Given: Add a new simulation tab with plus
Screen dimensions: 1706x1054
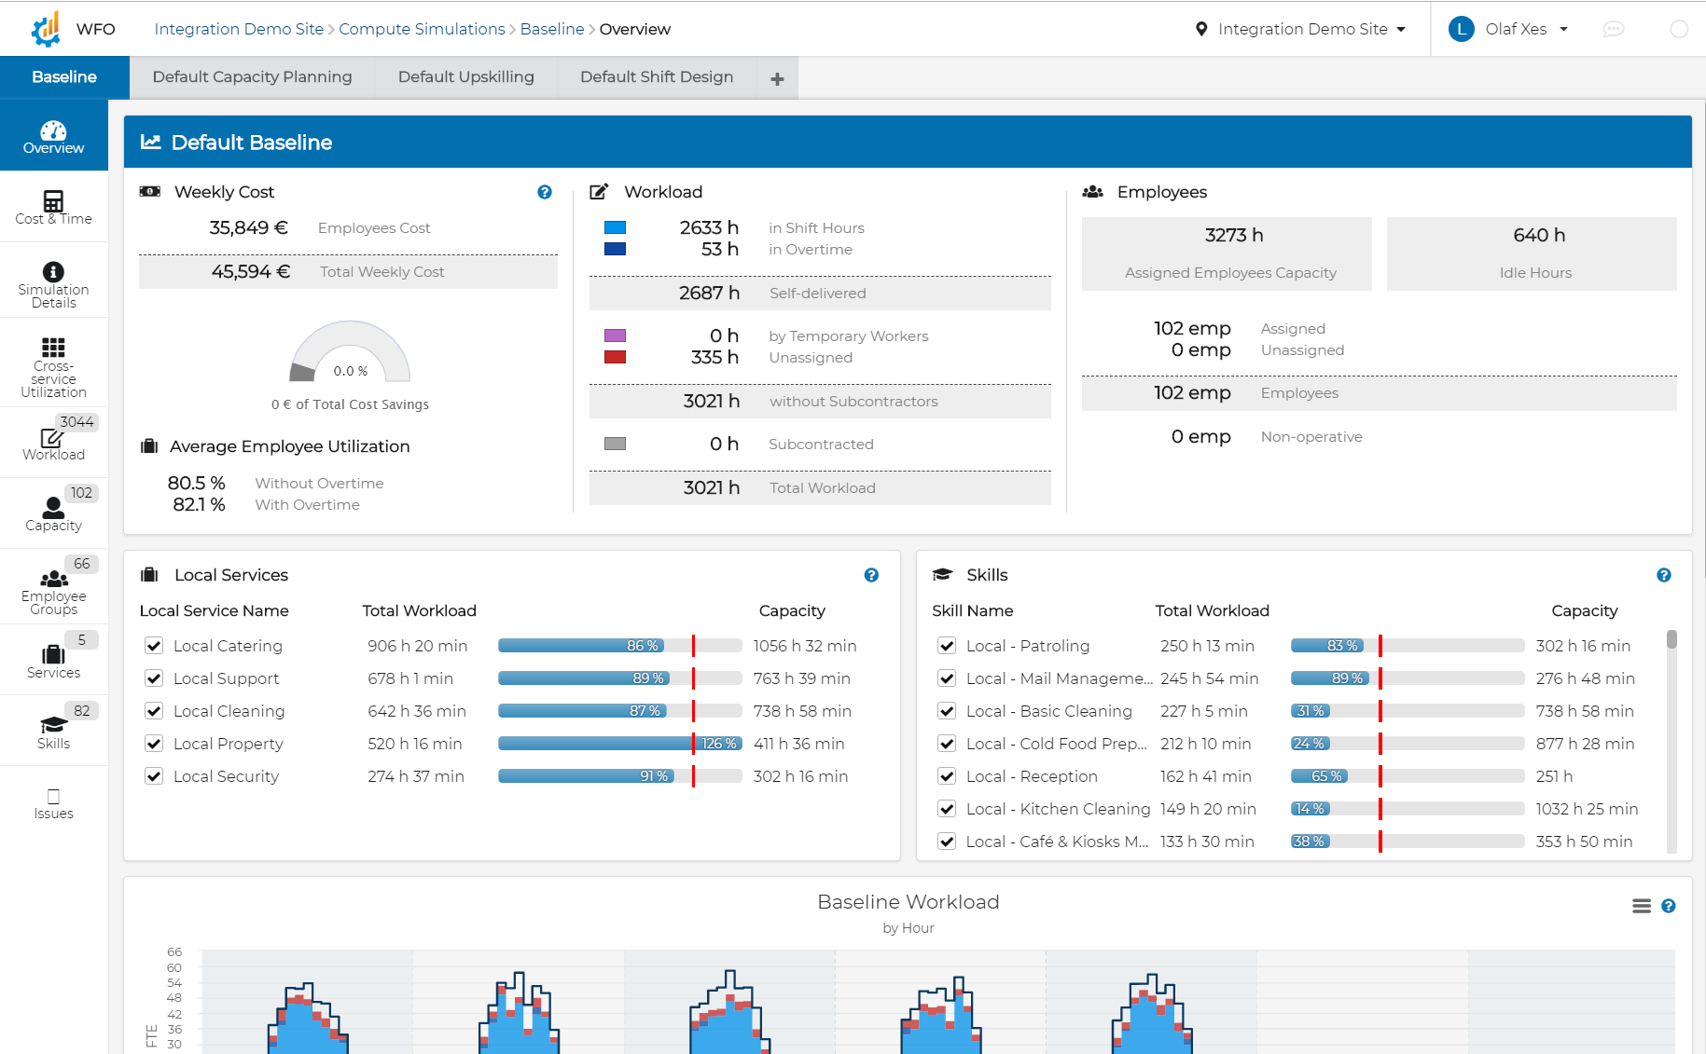Looking at the screenshot, I should pos(777,79).
